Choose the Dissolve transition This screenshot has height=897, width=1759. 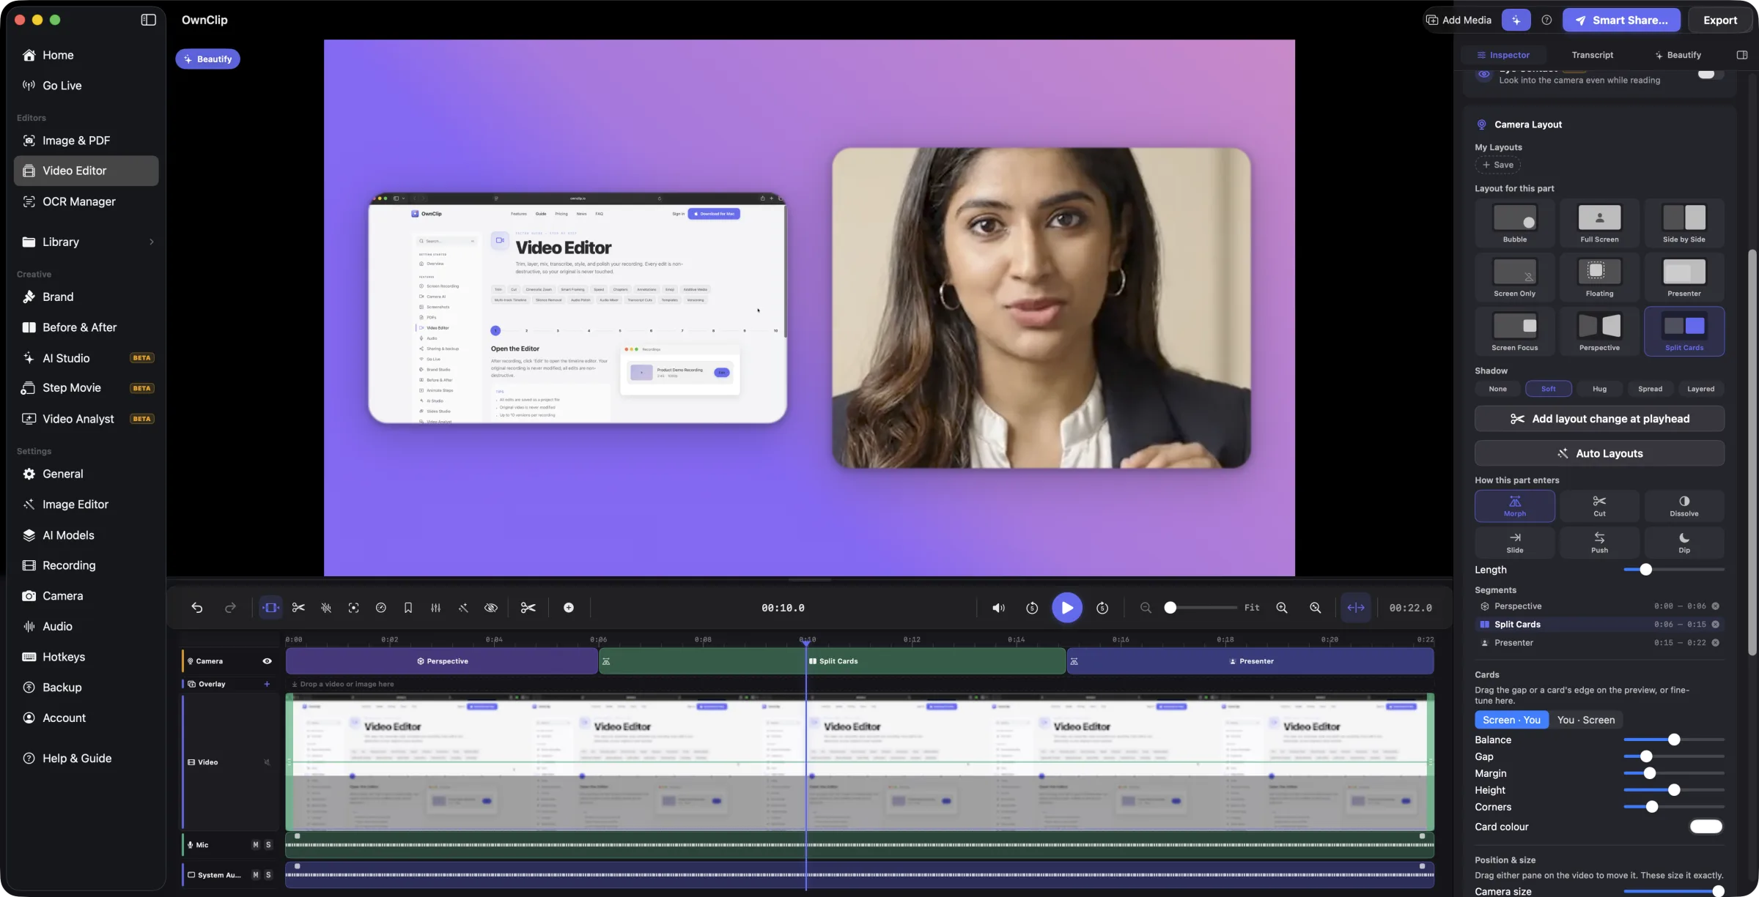[x=1684, y=506]
